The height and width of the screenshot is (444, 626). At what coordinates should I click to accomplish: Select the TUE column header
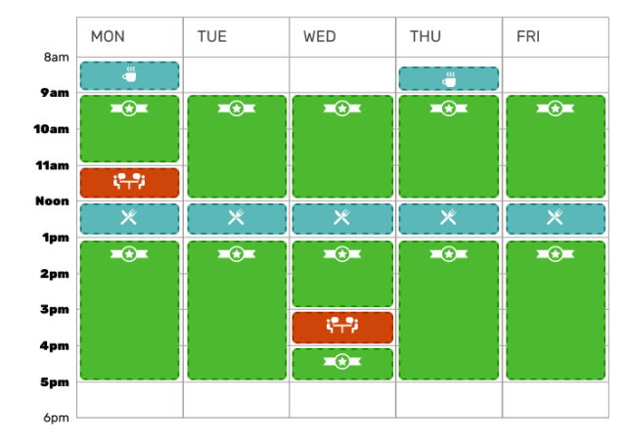click(x=212, y=36)
